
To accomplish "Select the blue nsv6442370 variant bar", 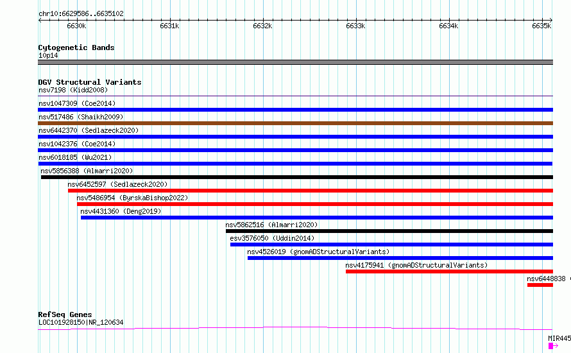I will (295, 137).
